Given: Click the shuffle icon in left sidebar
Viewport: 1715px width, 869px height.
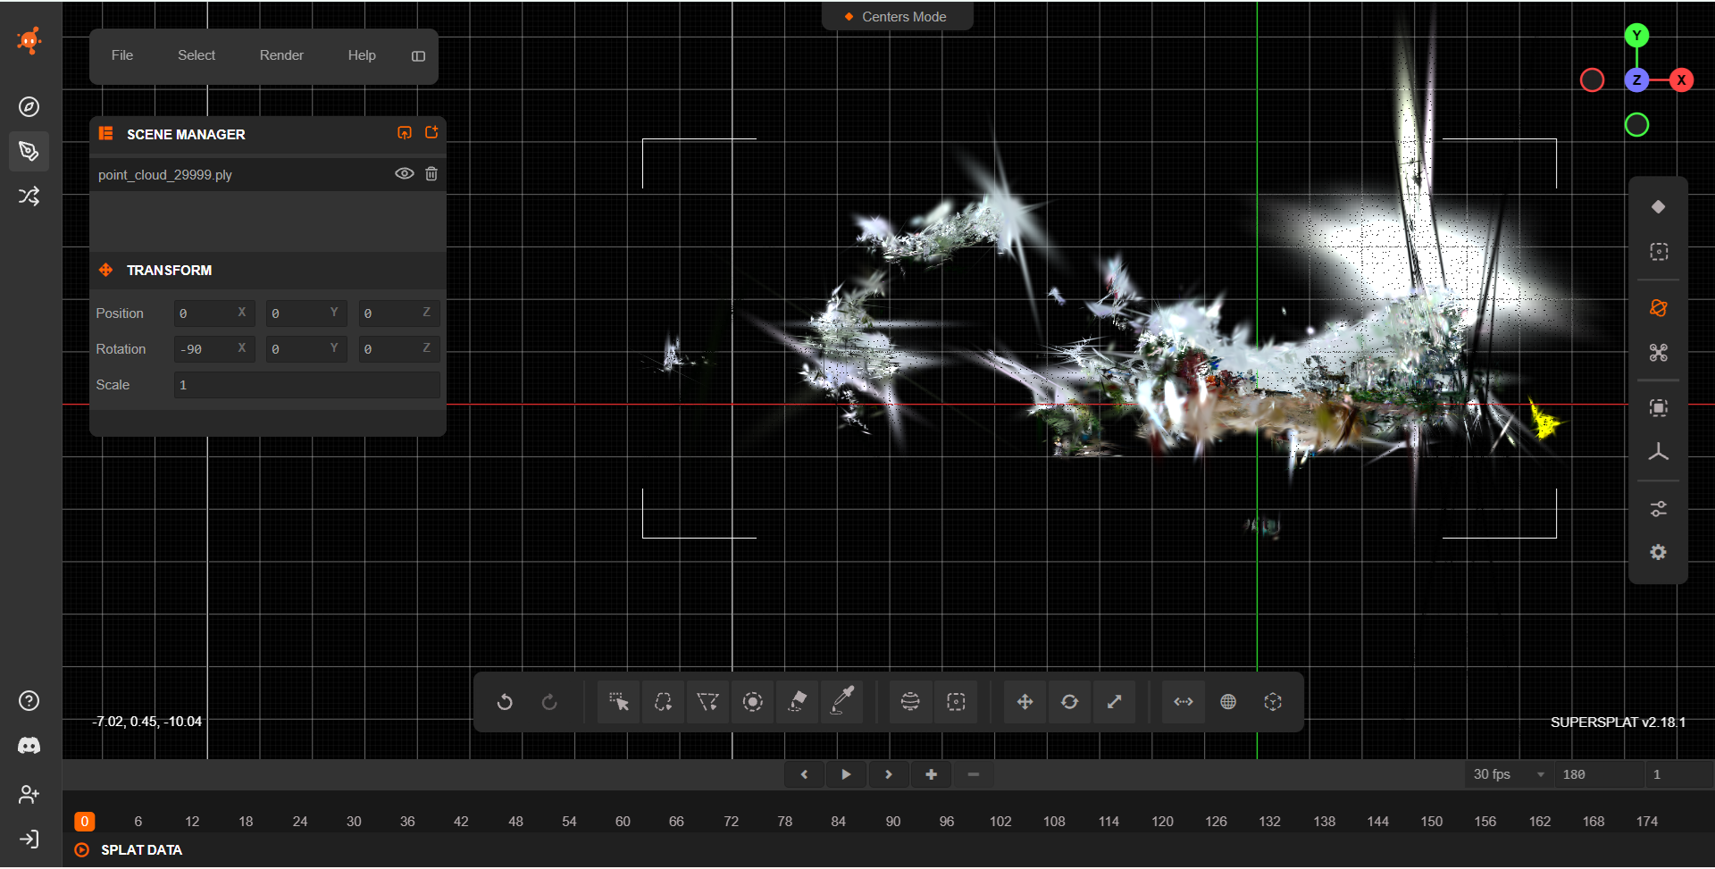Looking at the screenshot, I should 29,196.
